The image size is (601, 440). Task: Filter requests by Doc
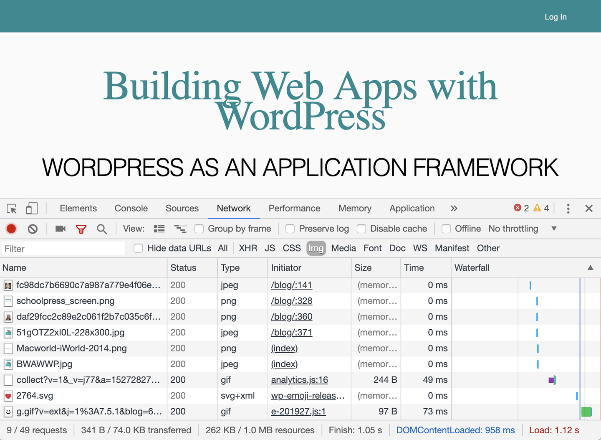397,248
